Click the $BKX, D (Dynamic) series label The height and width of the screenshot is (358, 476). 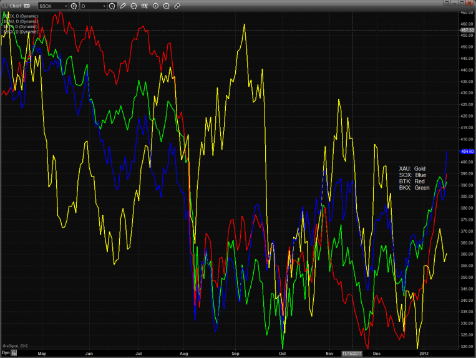click(x=21, y=32)
